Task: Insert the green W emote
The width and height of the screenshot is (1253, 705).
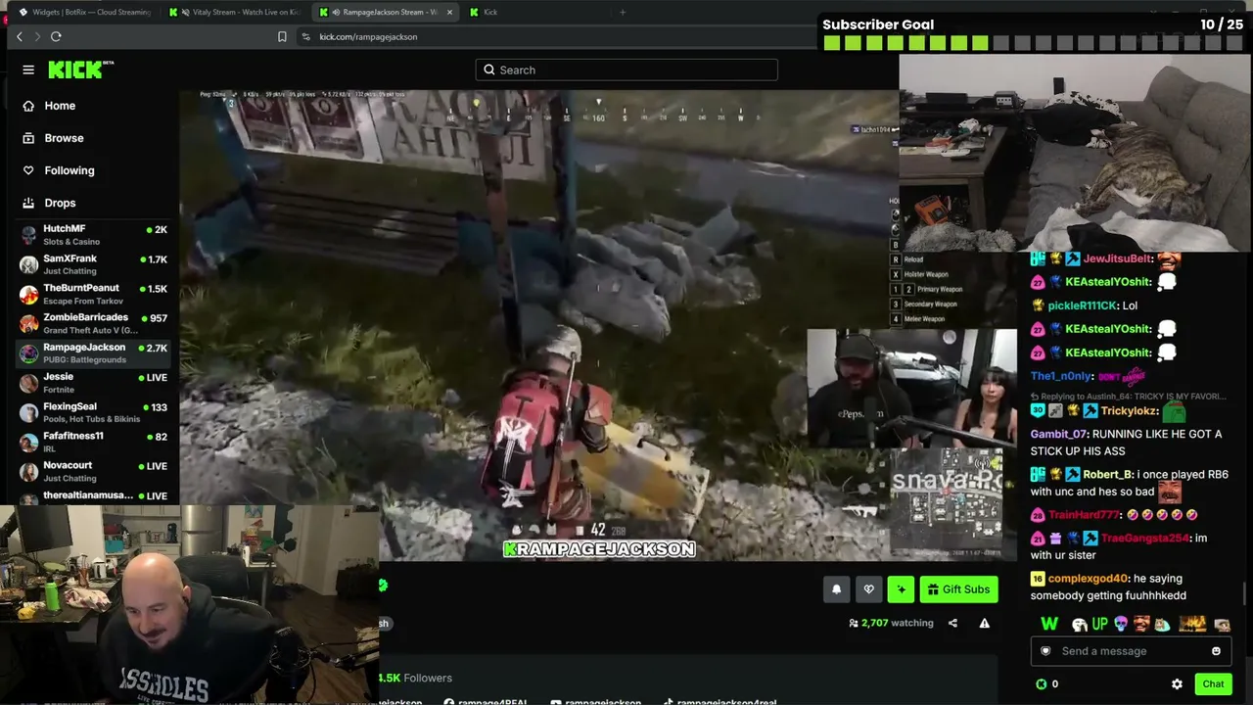Action: pyautogui.click(x=1049, y=624)
